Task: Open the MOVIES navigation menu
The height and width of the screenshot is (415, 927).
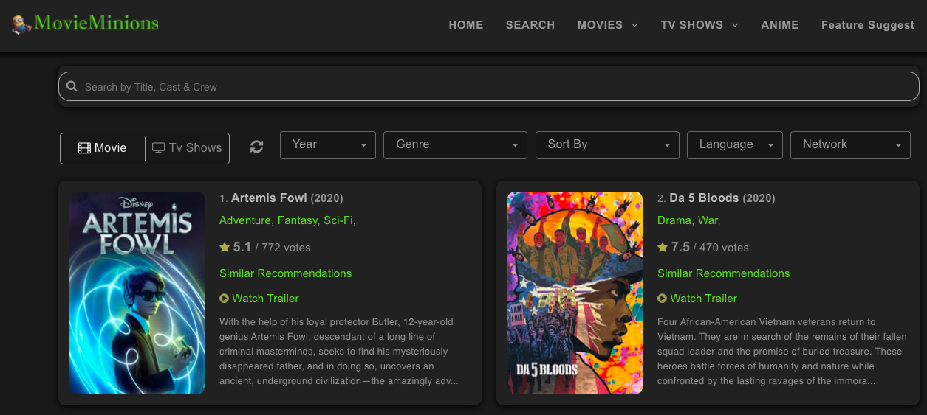Action: click(x=607, y=25)
